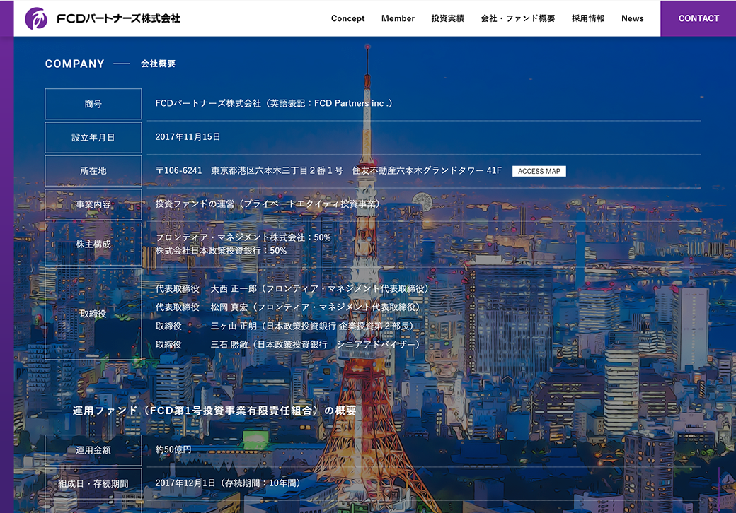Navigate to 投資実績 section
The image size is (736, 513).
click(447, 18)
